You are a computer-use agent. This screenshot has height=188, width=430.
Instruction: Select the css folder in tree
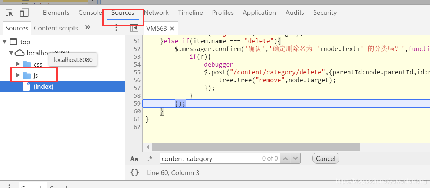click(38, 64)
